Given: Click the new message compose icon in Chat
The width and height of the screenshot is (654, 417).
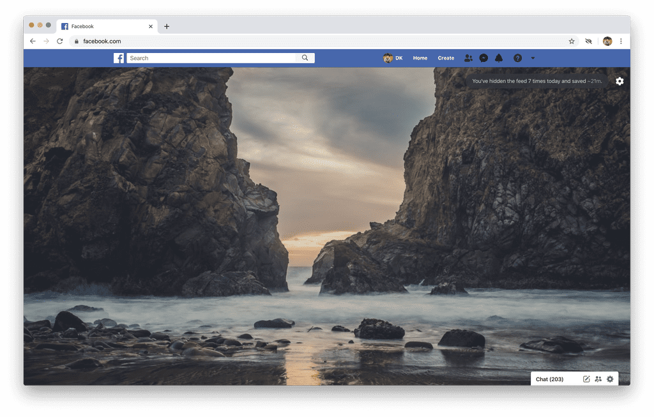Looking at the screenshot, I should pyautogui.click(x=586, y=379).
